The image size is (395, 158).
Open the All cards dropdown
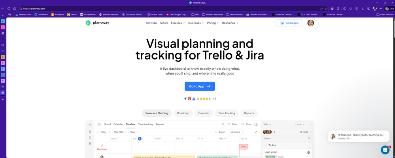(305, 132)
